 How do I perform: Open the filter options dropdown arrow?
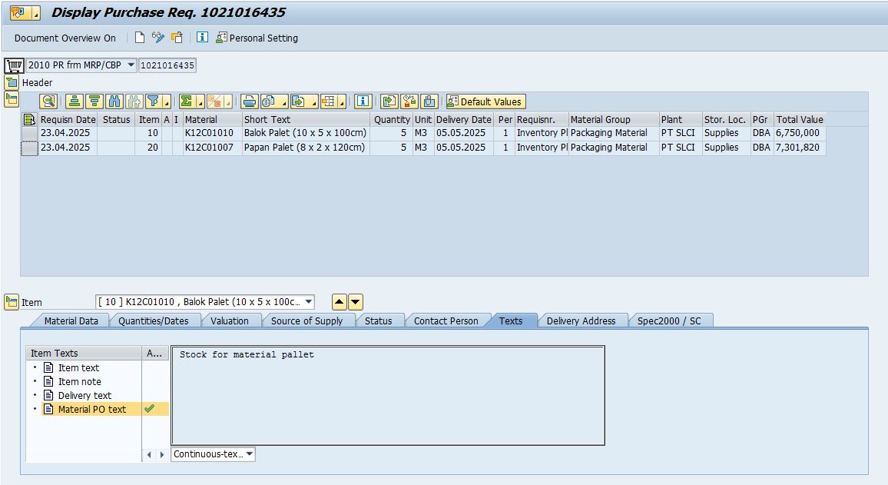167,102
